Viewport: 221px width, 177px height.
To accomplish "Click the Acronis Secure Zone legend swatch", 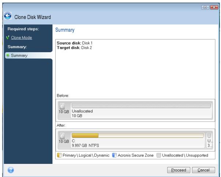I will point(114,155).
